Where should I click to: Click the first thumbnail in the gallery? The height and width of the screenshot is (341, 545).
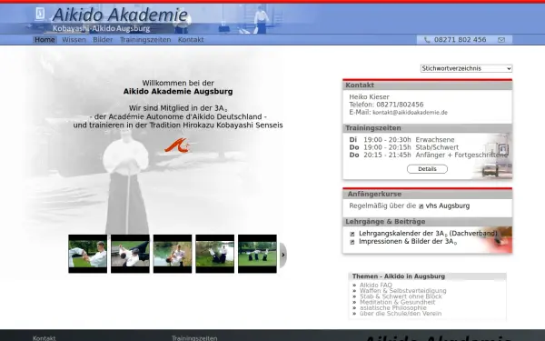coord(87,254)
